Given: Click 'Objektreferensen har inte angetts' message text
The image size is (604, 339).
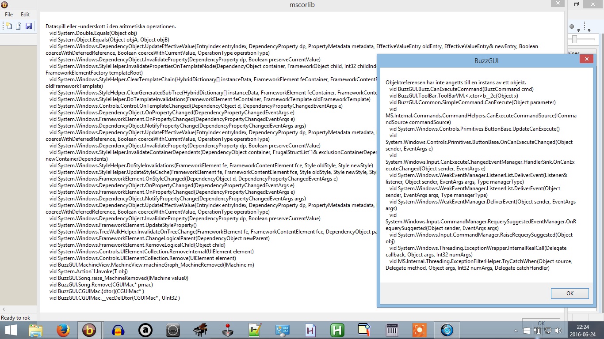Looking at the screenshot, I should 456,83.
